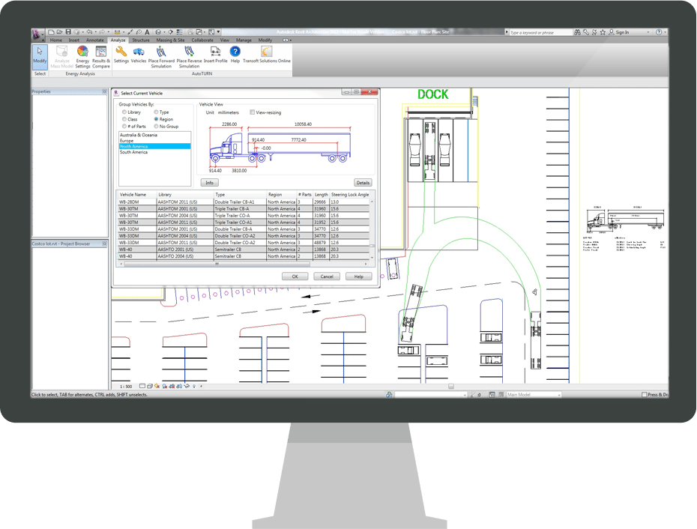Click the Info button under vehicle view
Image resolution: width=697 pixels, height=529 pixels.
[209, 183]
